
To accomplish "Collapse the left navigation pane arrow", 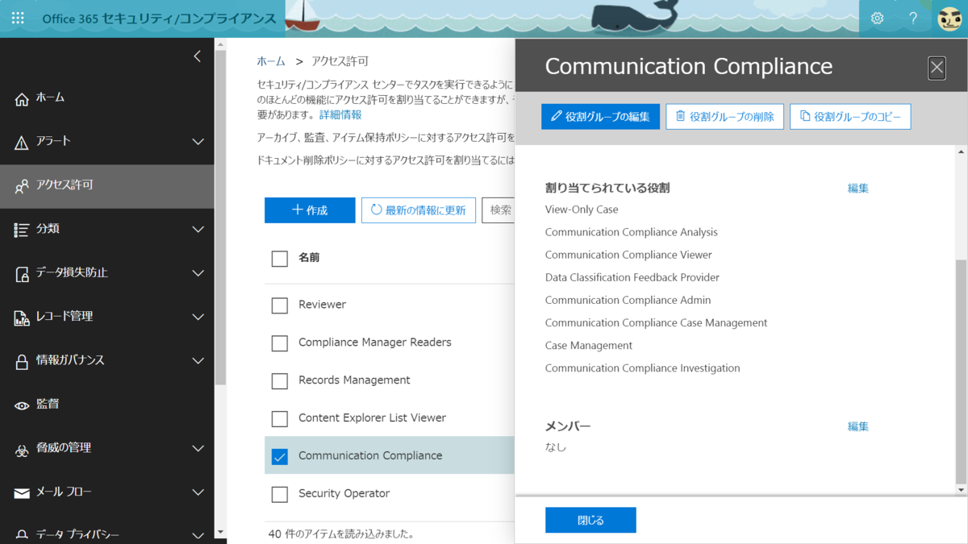I will (197, 56).
